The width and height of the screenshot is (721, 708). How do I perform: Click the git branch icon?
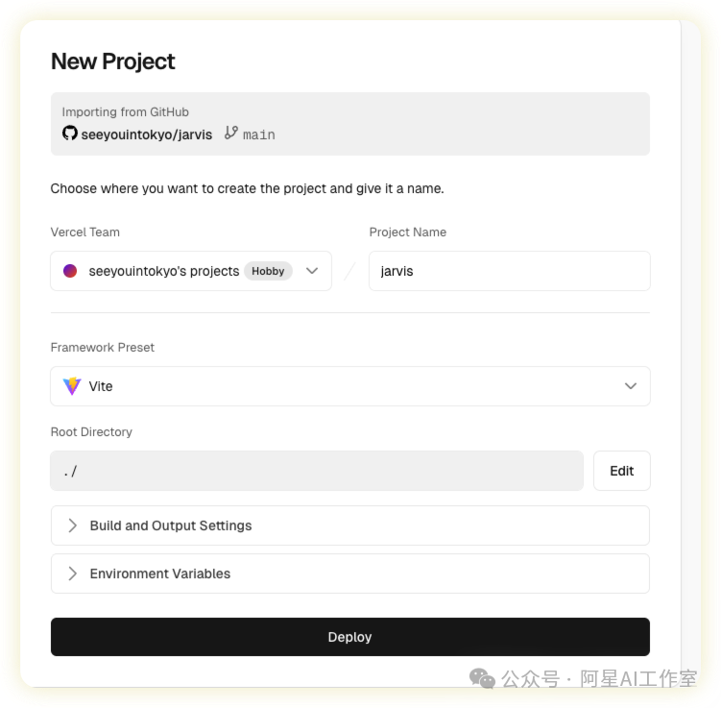(x=230, y=134)
